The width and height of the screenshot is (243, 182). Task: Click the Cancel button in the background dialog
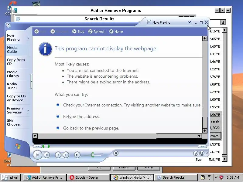pos(124,168)
